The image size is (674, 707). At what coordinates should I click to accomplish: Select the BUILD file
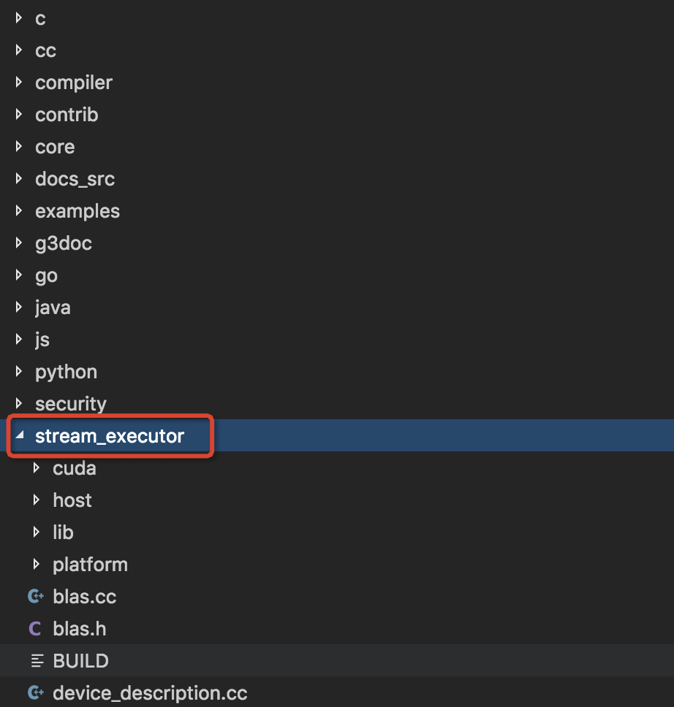(80, 661)
